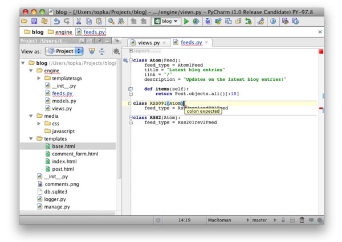Viewport: 342px width, 242px height.
Task: Click the project view gear settings icon
Action: pyautogui.click(x=116, y=51)
